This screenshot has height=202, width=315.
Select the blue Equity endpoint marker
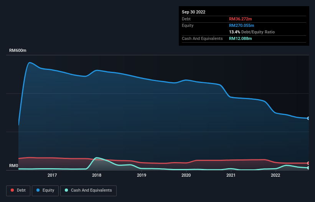point(308,118)
